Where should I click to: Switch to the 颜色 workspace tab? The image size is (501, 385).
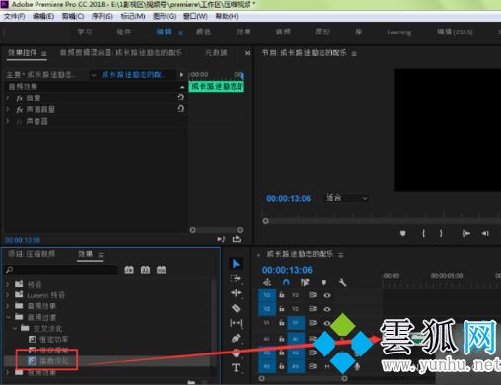tap(203, 32)
